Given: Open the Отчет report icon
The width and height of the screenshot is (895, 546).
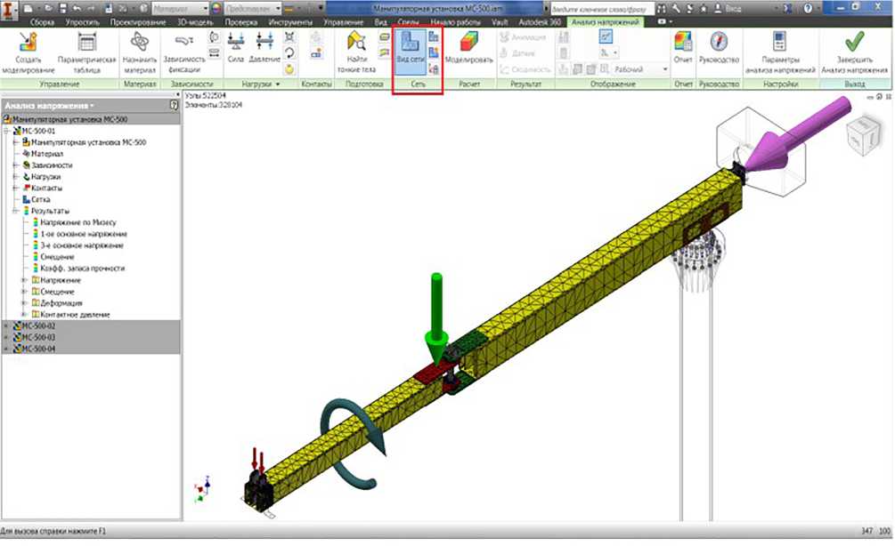Looking at the screenshot, I should [683, 43].
